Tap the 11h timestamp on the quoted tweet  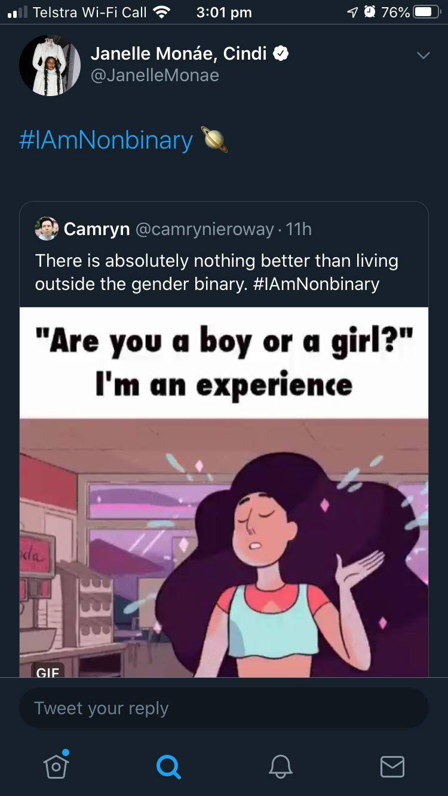pos(299,229)
